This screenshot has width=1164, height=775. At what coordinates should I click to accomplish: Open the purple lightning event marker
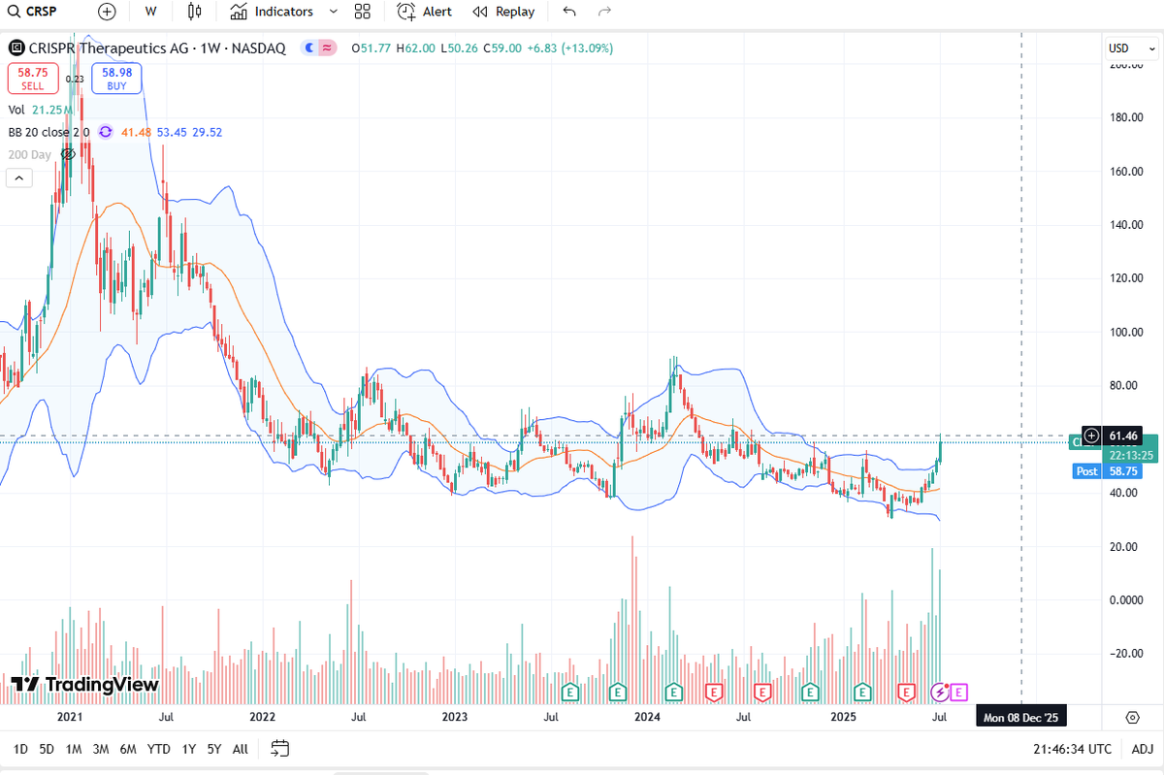click(x=940, y=692)
